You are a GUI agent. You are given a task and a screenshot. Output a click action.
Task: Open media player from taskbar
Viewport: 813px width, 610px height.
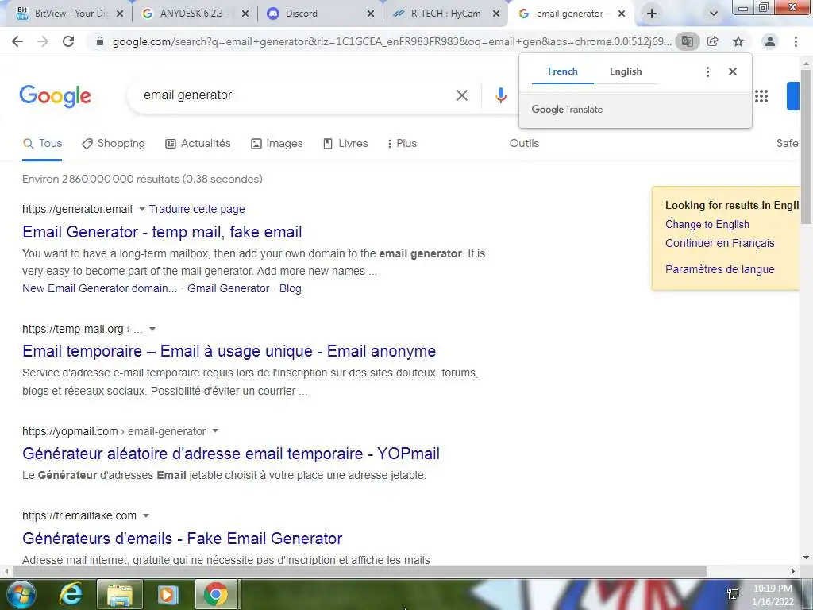(168, 594)
